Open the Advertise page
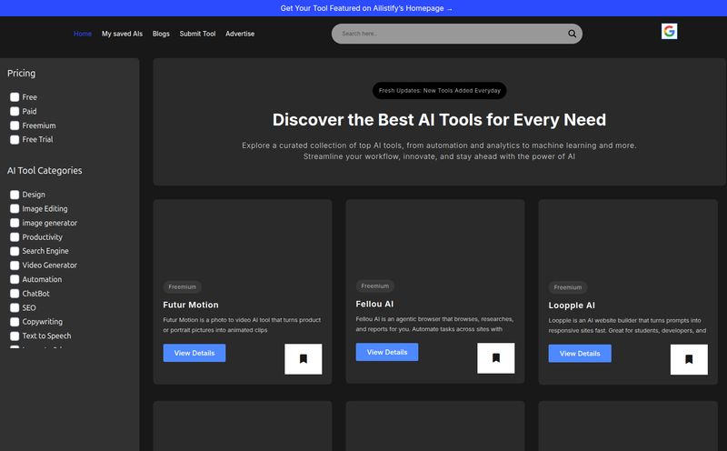 pos(240,34)
